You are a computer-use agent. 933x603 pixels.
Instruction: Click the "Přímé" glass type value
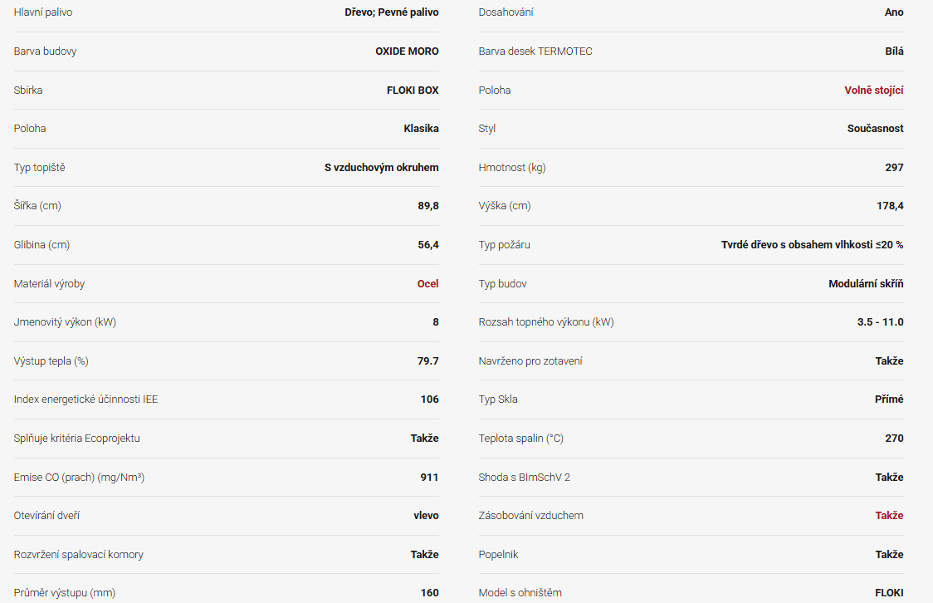889,399
